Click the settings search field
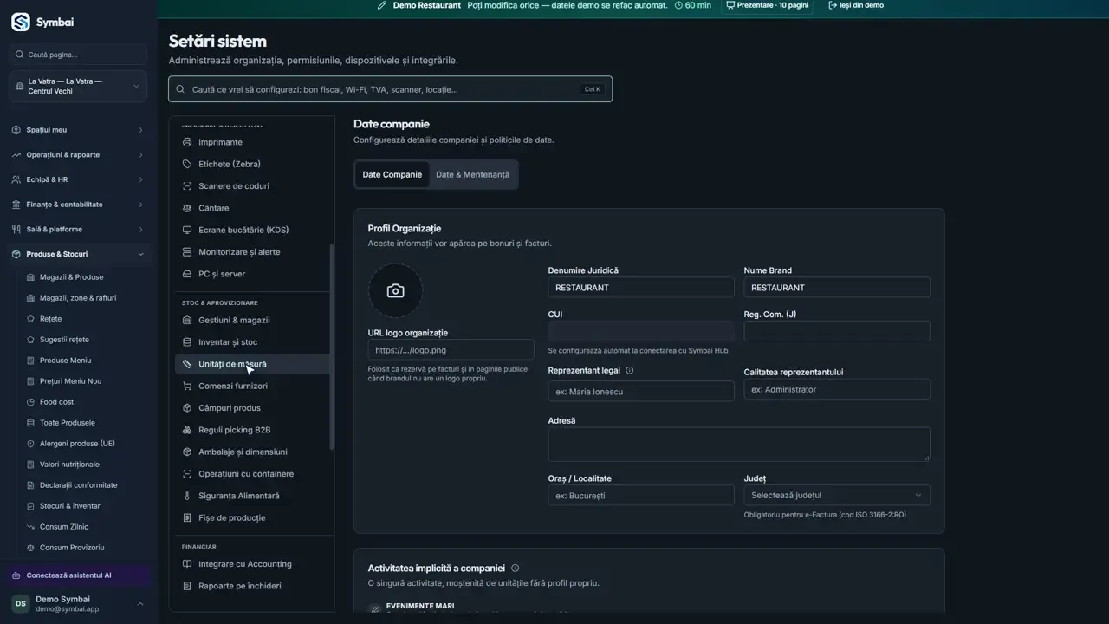 [x=390, y=89]
